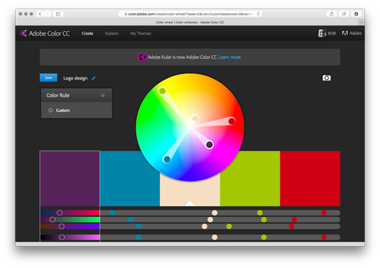The height and width of the screenshot is (268, 380).
Task: Switch to My Themes tab
Action: pyautogui.click(x=141, y=33)
